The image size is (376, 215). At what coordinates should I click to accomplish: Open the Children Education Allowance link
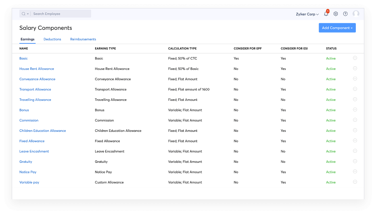(42, 131)
